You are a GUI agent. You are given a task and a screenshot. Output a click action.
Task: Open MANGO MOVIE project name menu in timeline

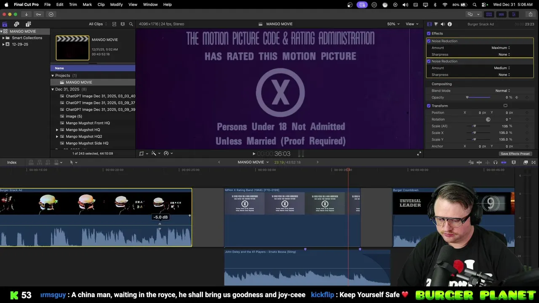[x=253, y=162]
